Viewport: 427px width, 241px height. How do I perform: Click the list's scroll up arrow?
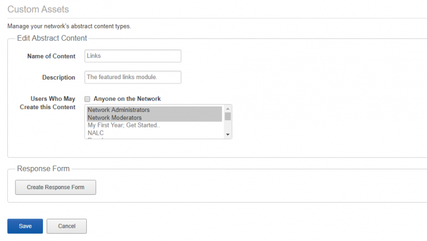click(228, 109)
